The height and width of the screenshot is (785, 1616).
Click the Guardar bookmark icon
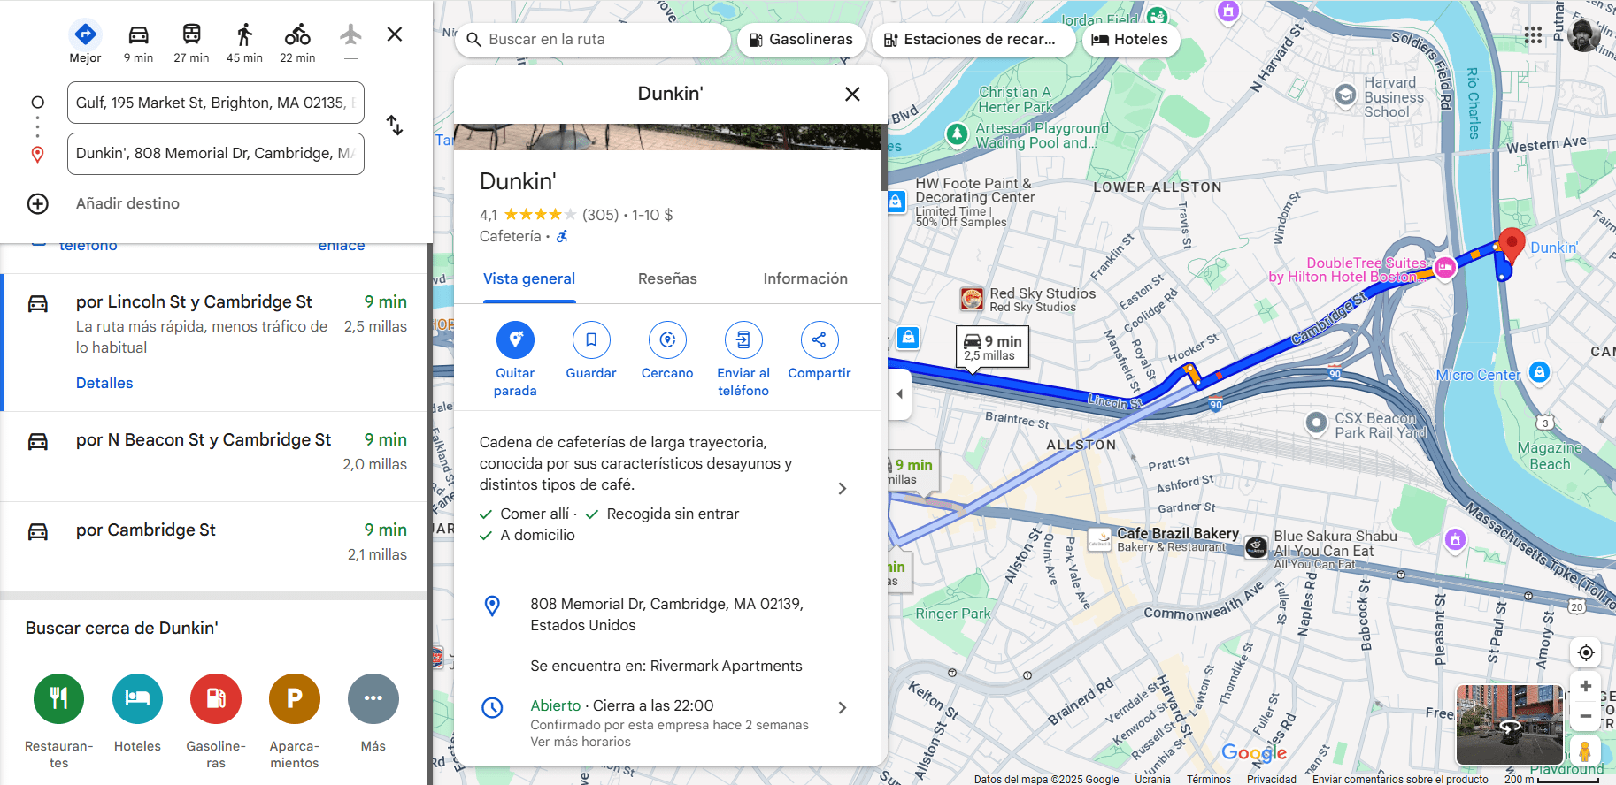coord(591,339)
